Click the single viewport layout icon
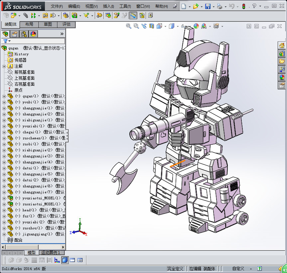Screen dimensions: 287x273 [x=72, y=260]
